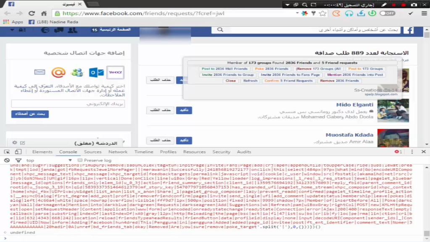Click the colorful star extension icon
Image resolution: width=430 pixels, height=242 pixels.
305,13
